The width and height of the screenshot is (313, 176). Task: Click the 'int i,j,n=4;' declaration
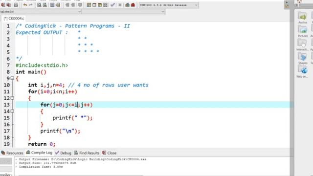(46, 85)
